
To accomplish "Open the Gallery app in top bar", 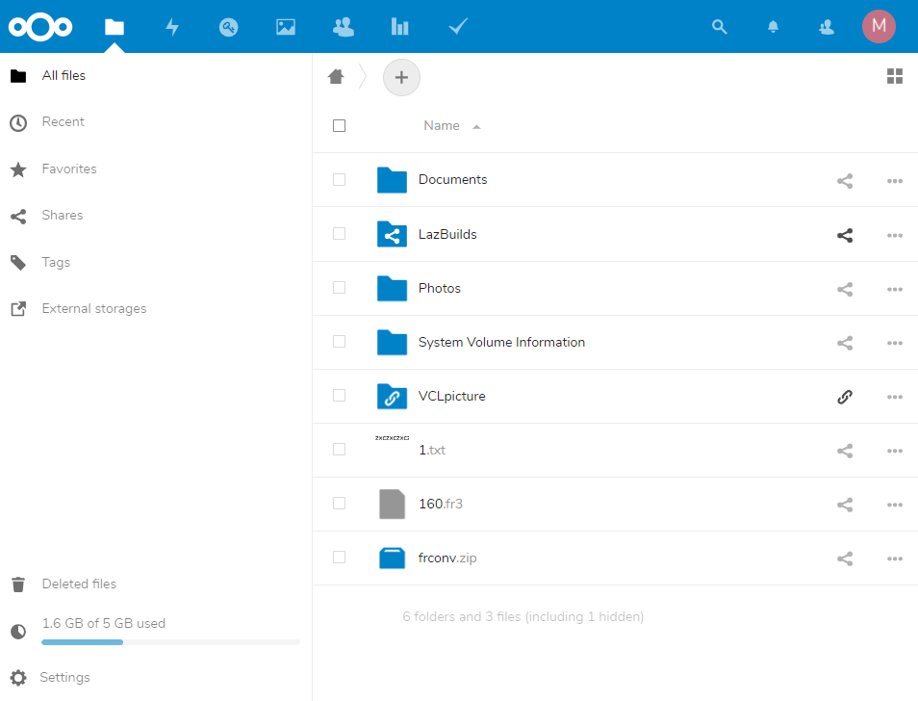I will click(x=285, y=27).
